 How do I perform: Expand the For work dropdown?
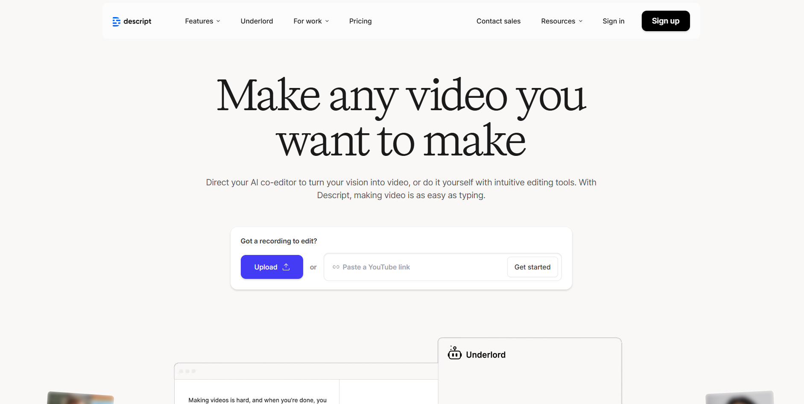point(311,21)
